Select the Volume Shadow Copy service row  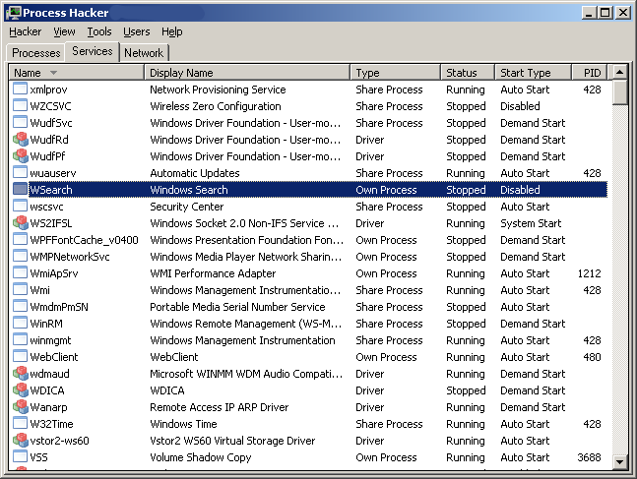tap(309, 457)
